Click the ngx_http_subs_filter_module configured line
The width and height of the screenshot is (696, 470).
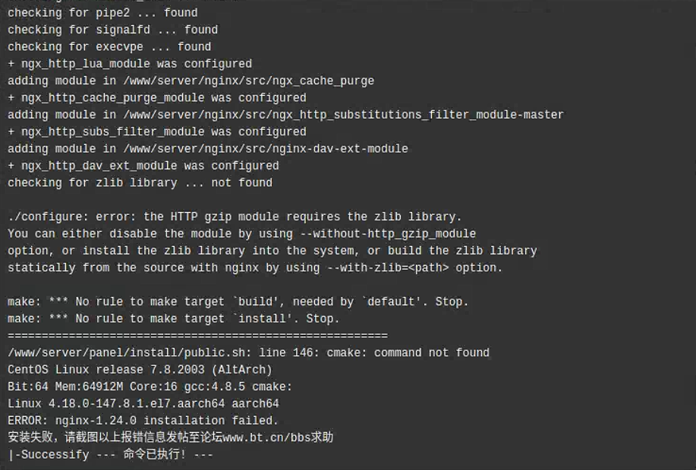tap(156, 132)
